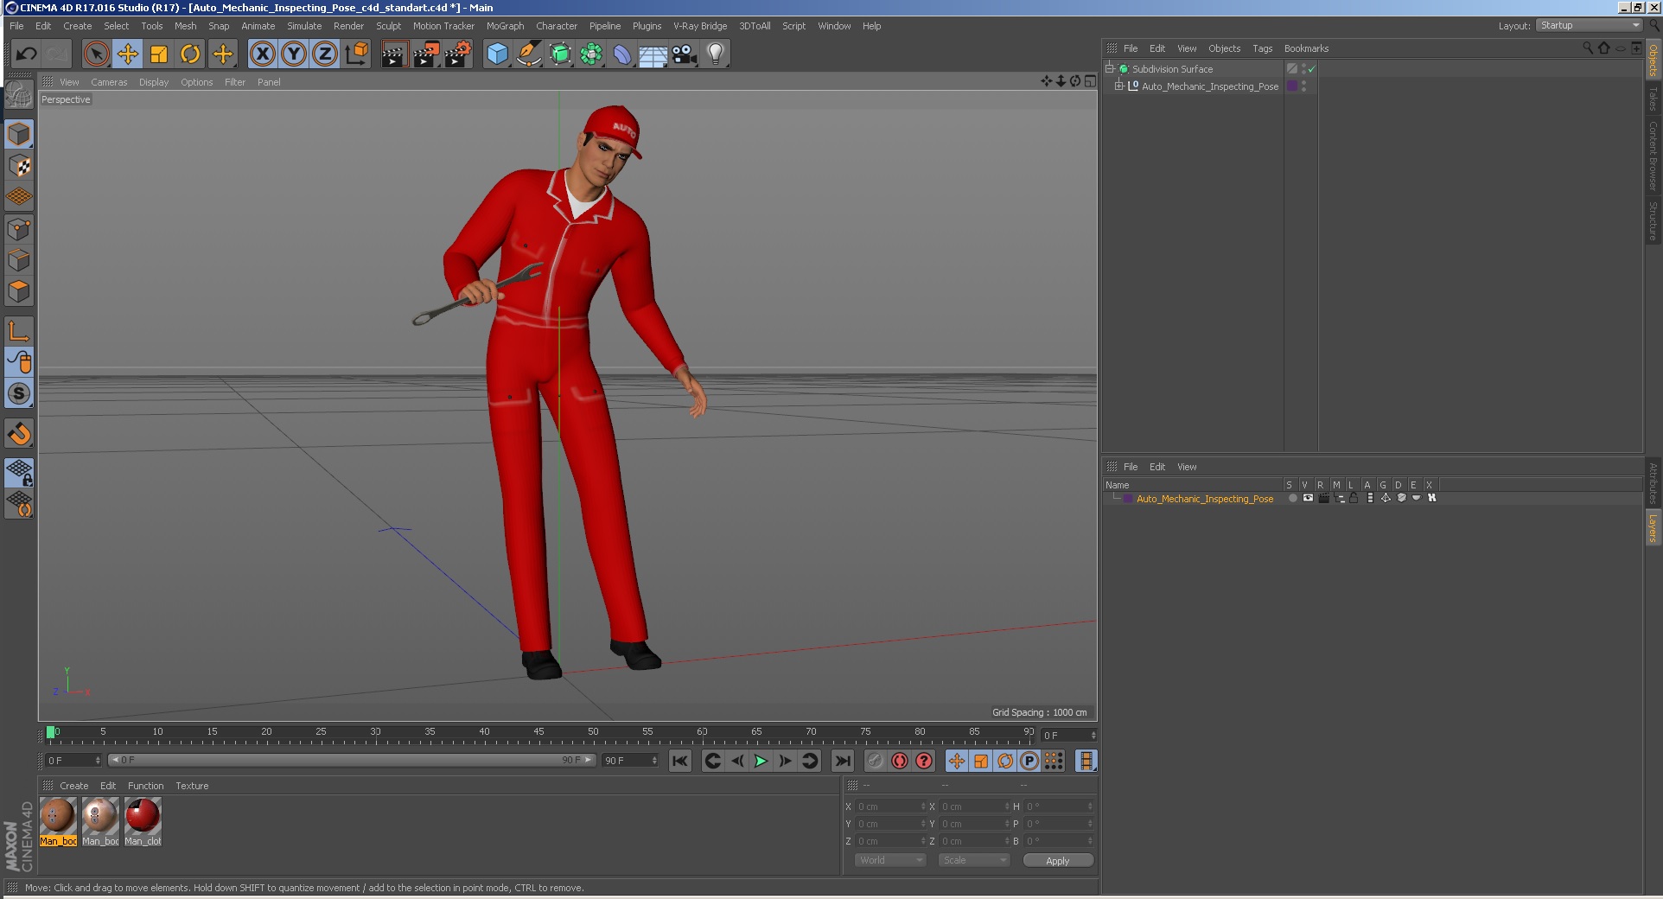Add a Camera object
This screenshot has width=1663, height=899.
click(685, 54)
